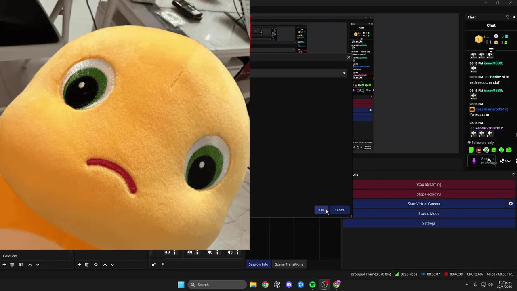
Task: Move source up in Sources panel
Action: pos(105,265)
